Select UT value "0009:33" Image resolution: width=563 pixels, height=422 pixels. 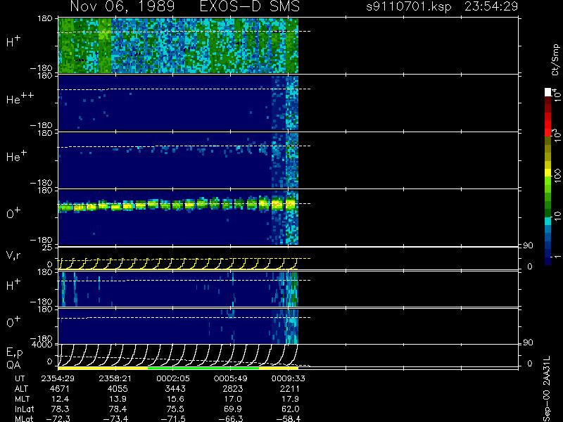coord(288,378)
